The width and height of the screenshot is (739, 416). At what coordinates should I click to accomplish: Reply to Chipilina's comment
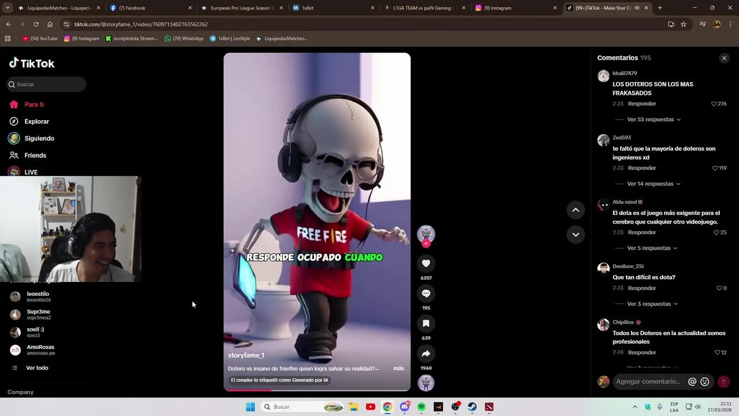[x=642, y=352]
